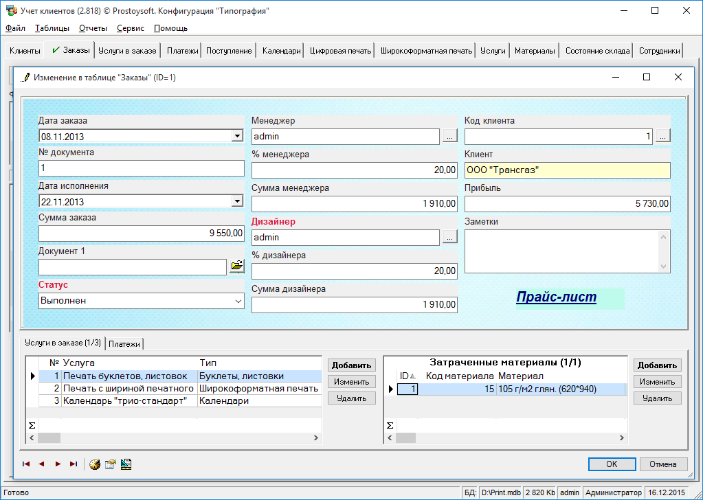Viewport: 703px width, 500px height.
Task: Click Удалить button for services list
Action: [352, 398]
